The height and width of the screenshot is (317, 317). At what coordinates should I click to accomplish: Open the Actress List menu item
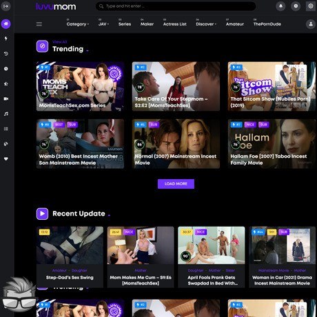175,24
